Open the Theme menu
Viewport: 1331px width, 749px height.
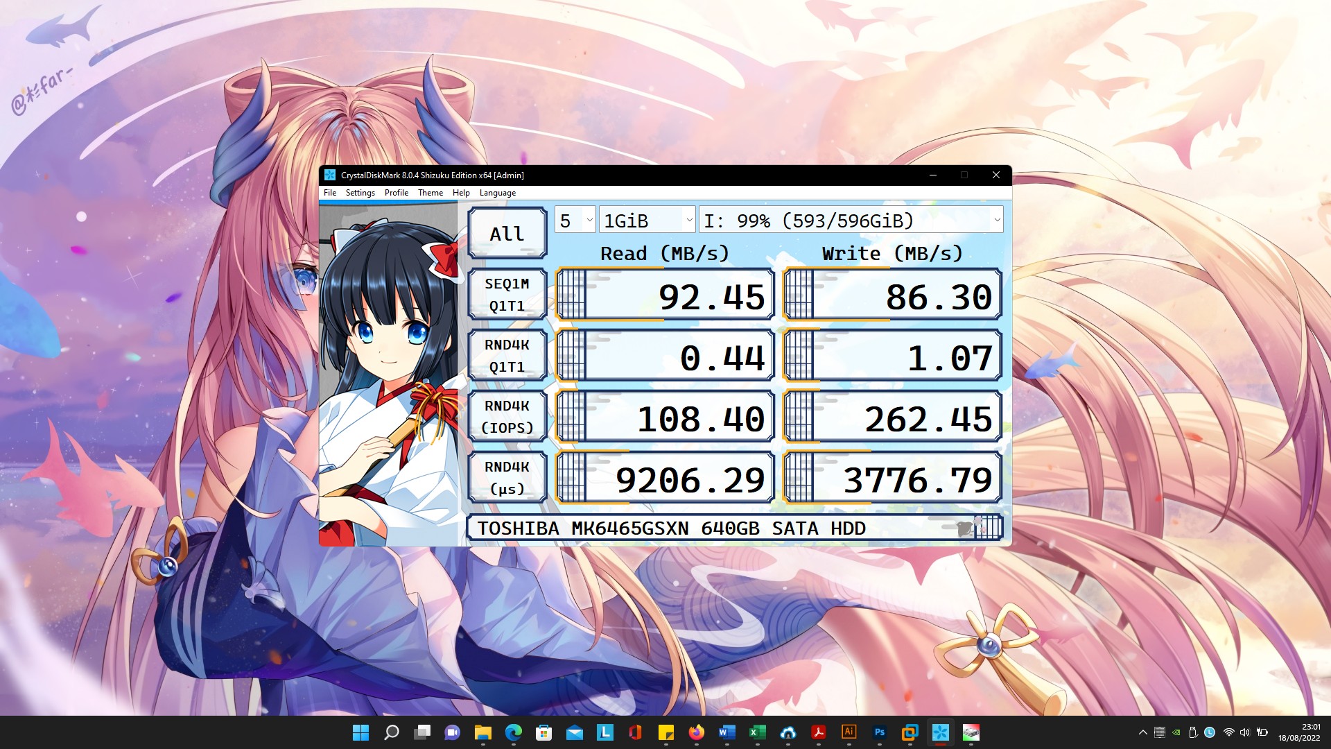(x=430, y=193)
